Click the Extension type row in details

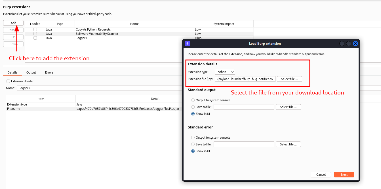pos(94,104)
